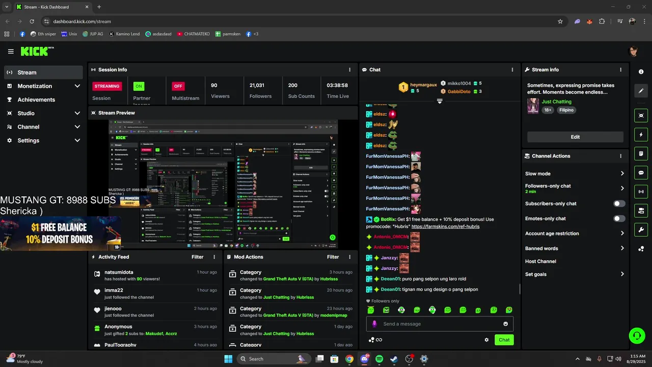Open the Windows Start menu

click(x=228, y=359)
